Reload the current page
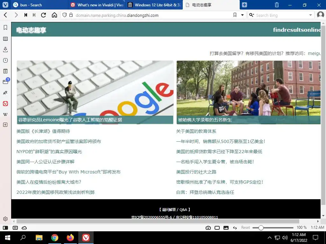 [43, 15]
